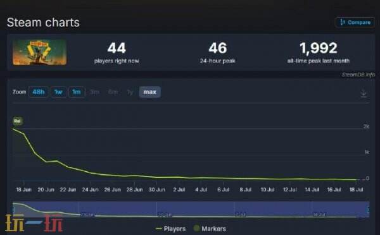Click the Steam charts heading
Viewport: 380px width, 235px height.
click(43, 23)
